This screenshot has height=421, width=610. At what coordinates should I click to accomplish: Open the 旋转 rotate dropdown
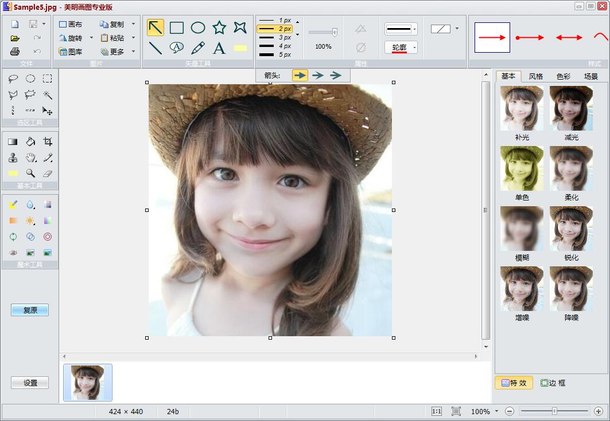tap(91, 38)
